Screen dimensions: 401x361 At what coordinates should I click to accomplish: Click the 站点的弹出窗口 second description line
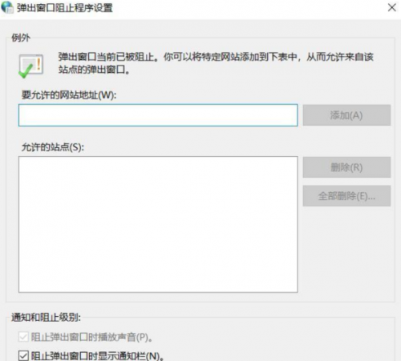click(x=94, y=70)
